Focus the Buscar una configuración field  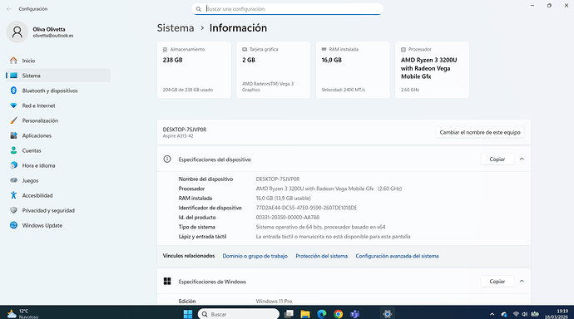coord(287,9)
